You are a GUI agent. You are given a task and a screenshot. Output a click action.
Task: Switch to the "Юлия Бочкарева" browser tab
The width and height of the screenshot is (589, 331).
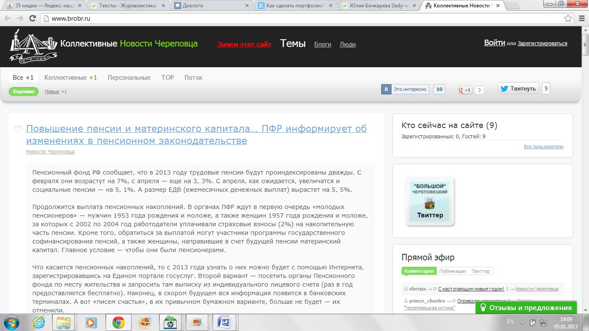[x=378, y=6]
